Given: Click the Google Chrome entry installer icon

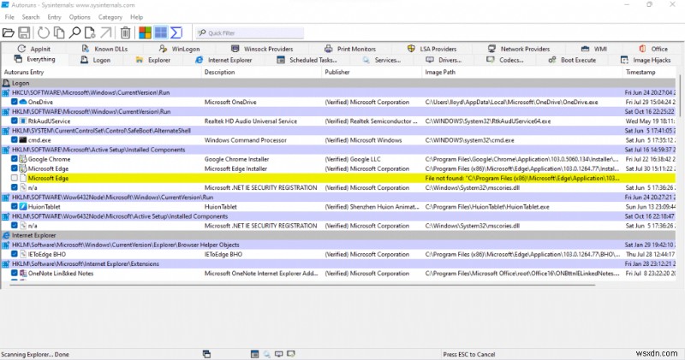Looking at the screenshot, I should [23, 159].
